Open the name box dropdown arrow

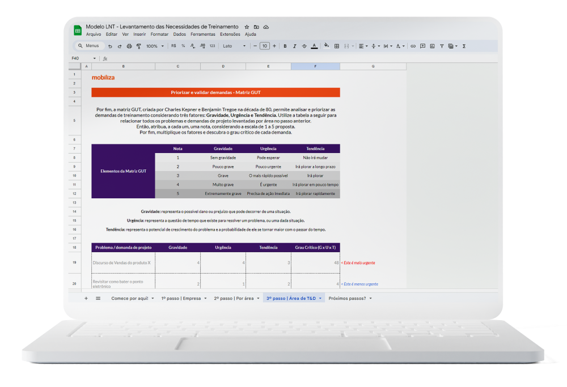click(x=94, y=58)
